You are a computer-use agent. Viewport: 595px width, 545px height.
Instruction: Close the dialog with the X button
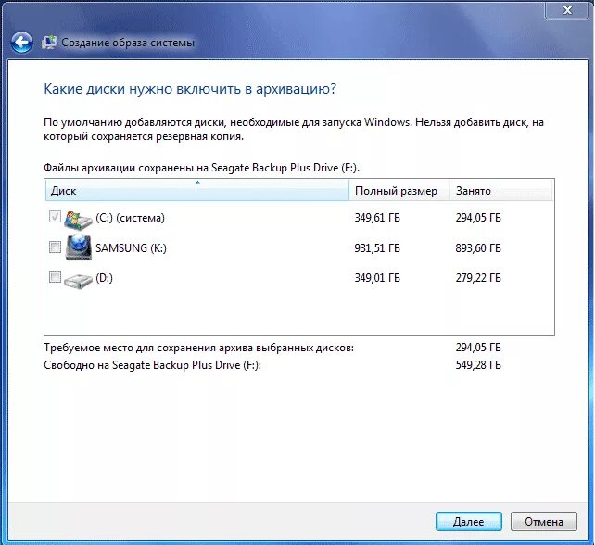tap(567, 10)
